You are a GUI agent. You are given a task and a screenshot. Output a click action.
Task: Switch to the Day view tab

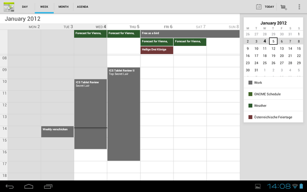(25, 7)
